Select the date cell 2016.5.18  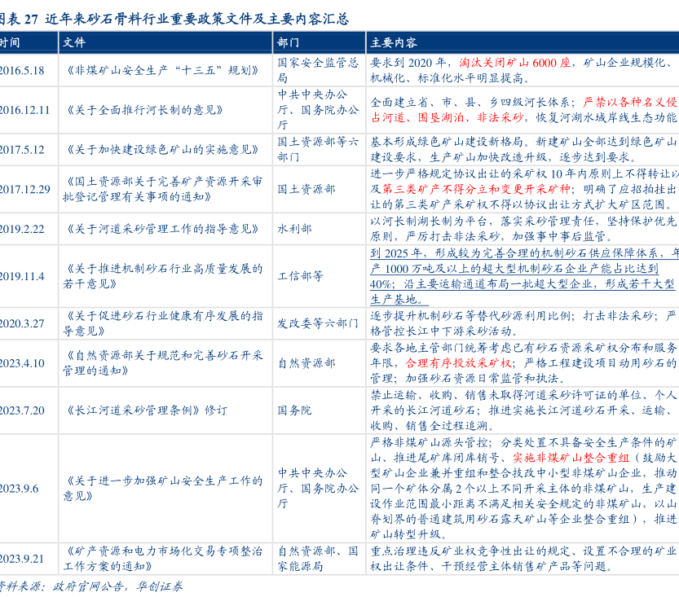coord(22,70)
